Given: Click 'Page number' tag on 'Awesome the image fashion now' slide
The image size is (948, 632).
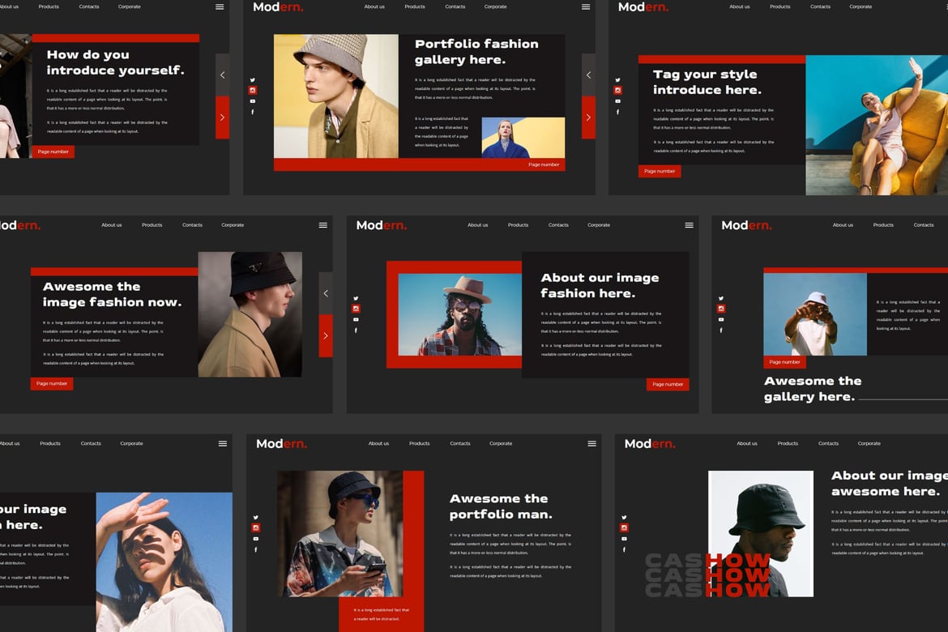Looking at the screenshot, I should coord(52,383).
